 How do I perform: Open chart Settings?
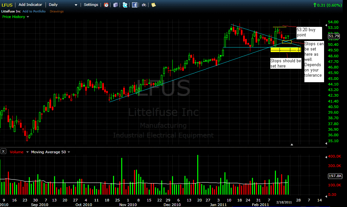point(91,5)
